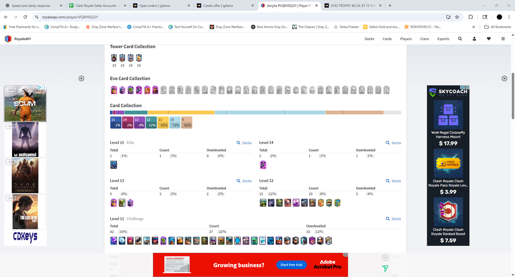Switch to the Create offer igitems tab

[224, 6]
